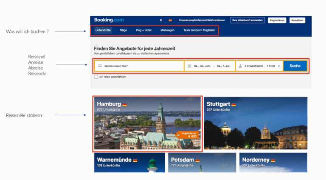This screenshot has height=180, width=326.
Task: Open the 'Flug + Hotel' tab
Action: point(143,30)
